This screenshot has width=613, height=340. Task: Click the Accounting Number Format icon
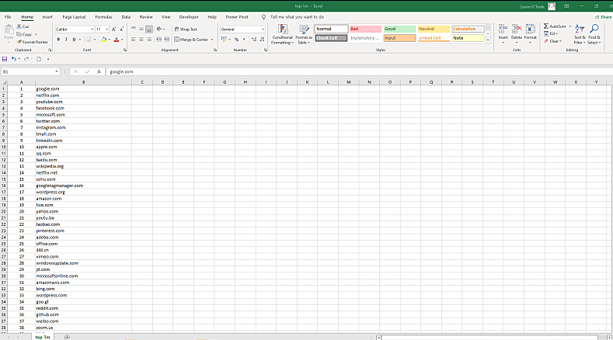(x=224, y=40)
